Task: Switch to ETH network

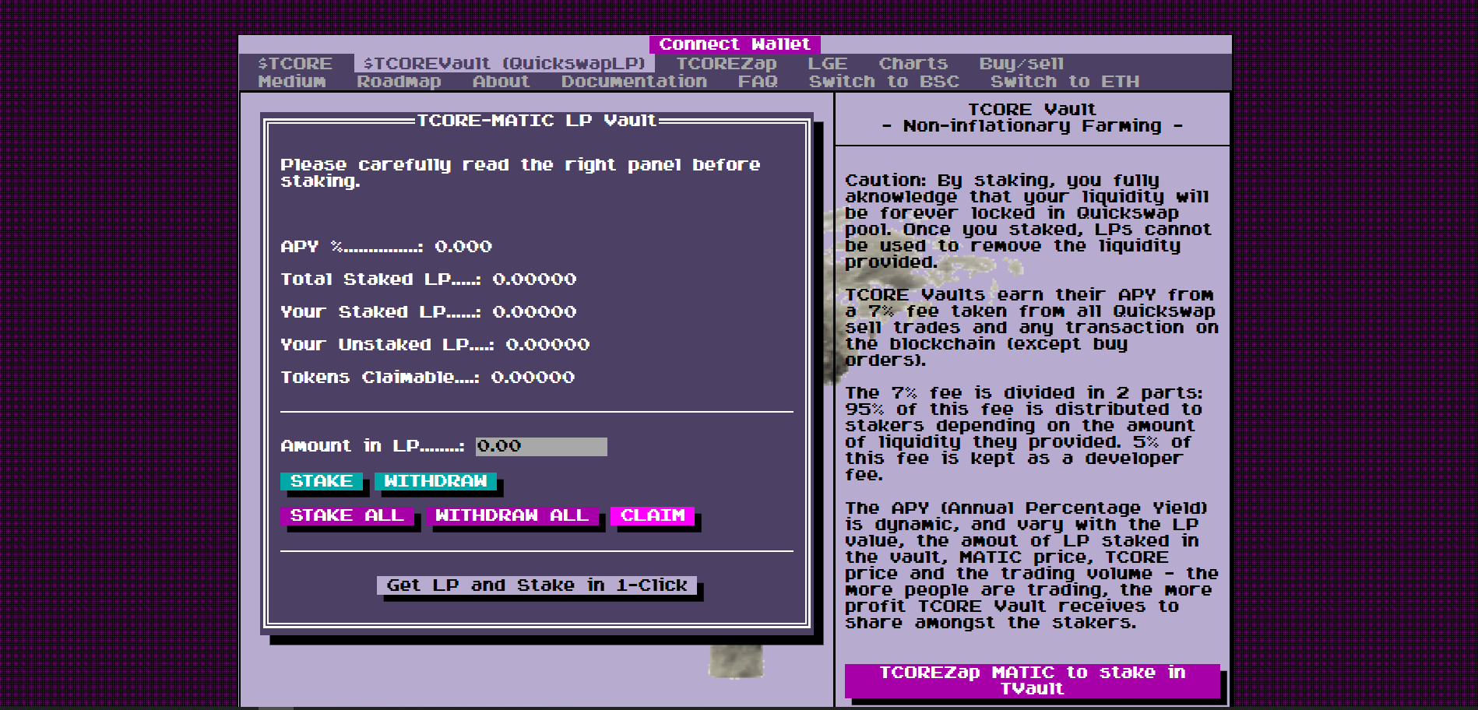Action: click(x=1065, y=82)
